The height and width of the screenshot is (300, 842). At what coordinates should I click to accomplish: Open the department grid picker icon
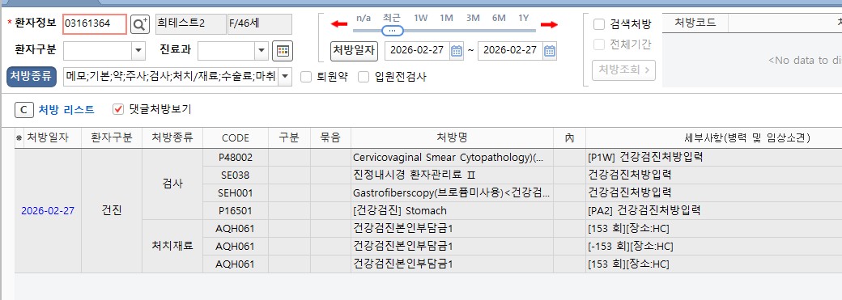(282, 50)
